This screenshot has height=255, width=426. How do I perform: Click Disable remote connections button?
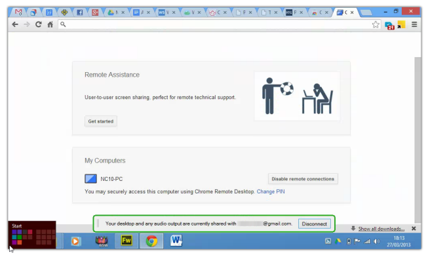(x=303, y=179)
